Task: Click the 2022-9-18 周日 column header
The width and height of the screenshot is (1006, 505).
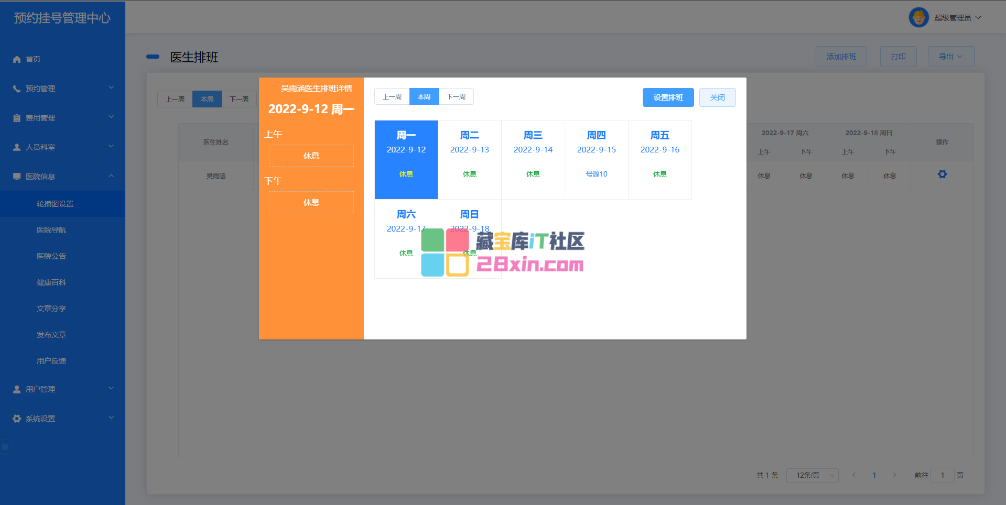Action: [869, 133]
